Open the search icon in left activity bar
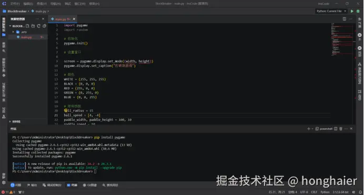This screenshot has width=364, height=195. (x=4, y=50)
